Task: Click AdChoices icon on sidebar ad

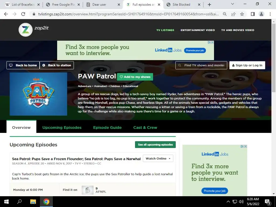Action: coord(242,146)
